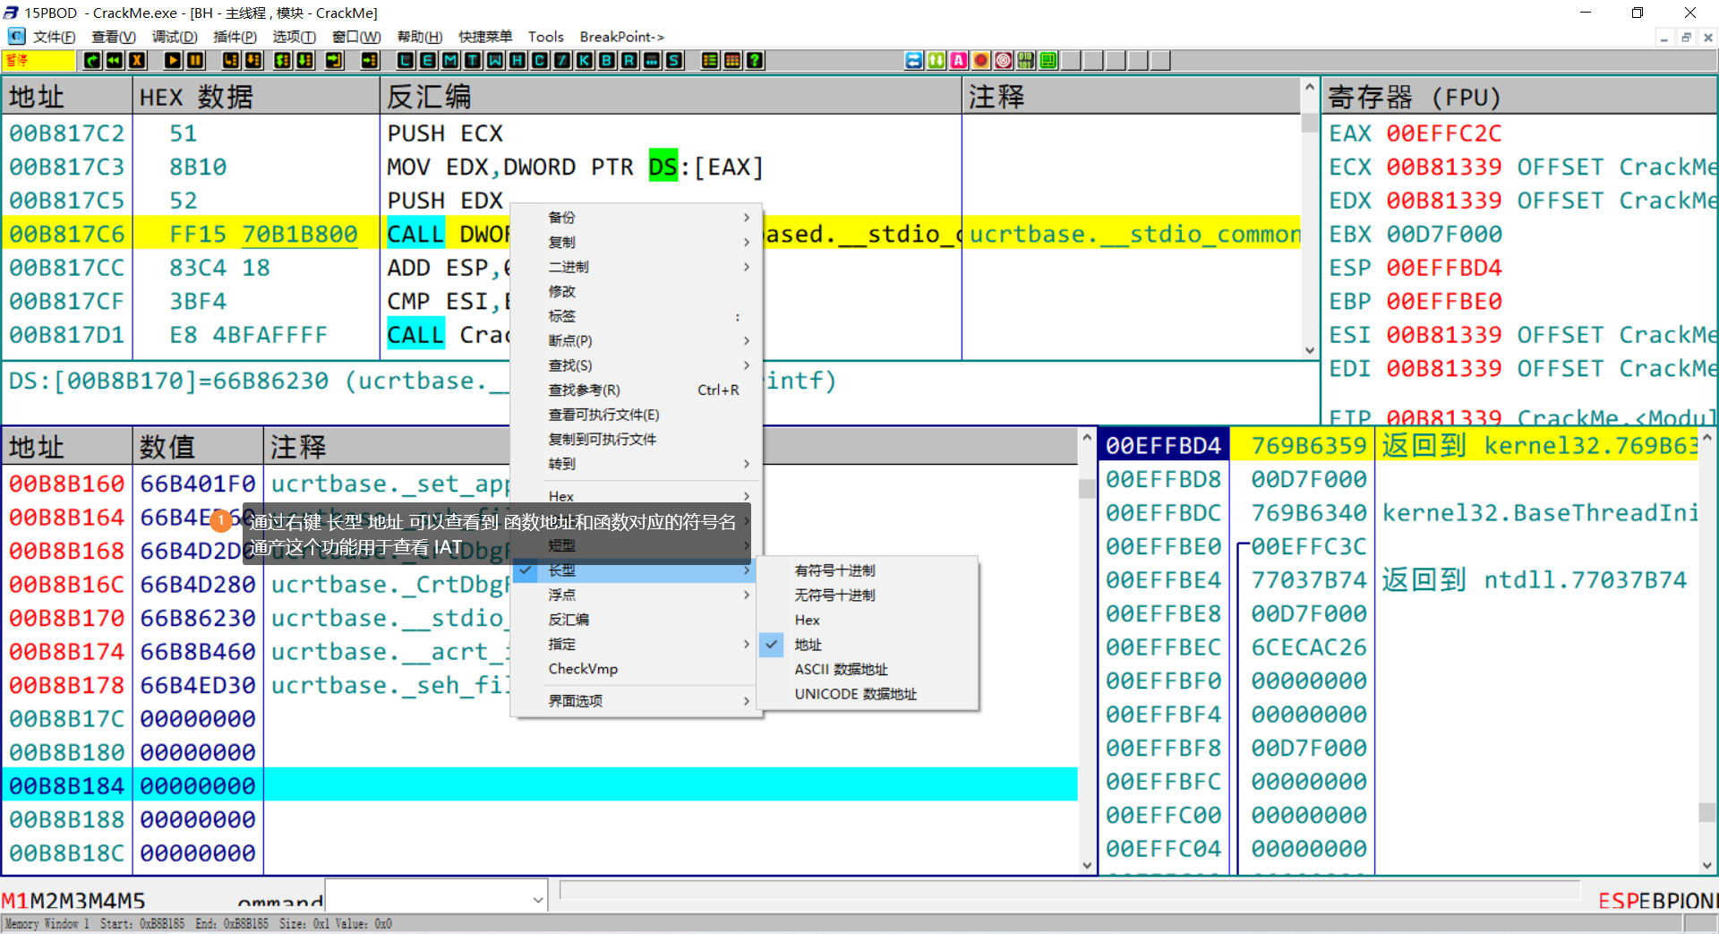This screenshot has width=1719, height=934.
Task: Click the pink A plugin toolbar icon
Action: [959, 61]
